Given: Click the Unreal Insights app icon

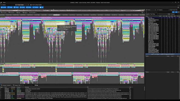Looking at the screenshot, I should pyautogui.click(x=1, y=2).
